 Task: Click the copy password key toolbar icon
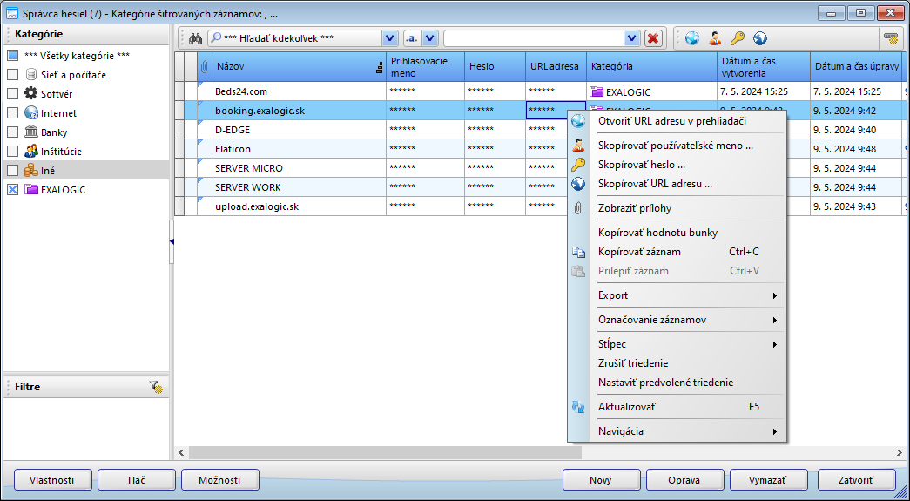click(737, 39)
